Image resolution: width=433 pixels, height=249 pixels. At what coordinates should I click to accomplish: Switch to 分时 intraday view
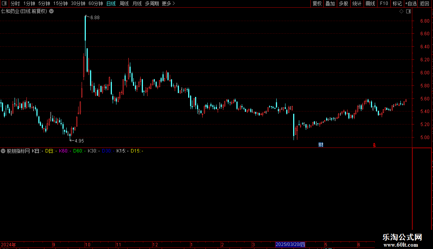point(15,3)
